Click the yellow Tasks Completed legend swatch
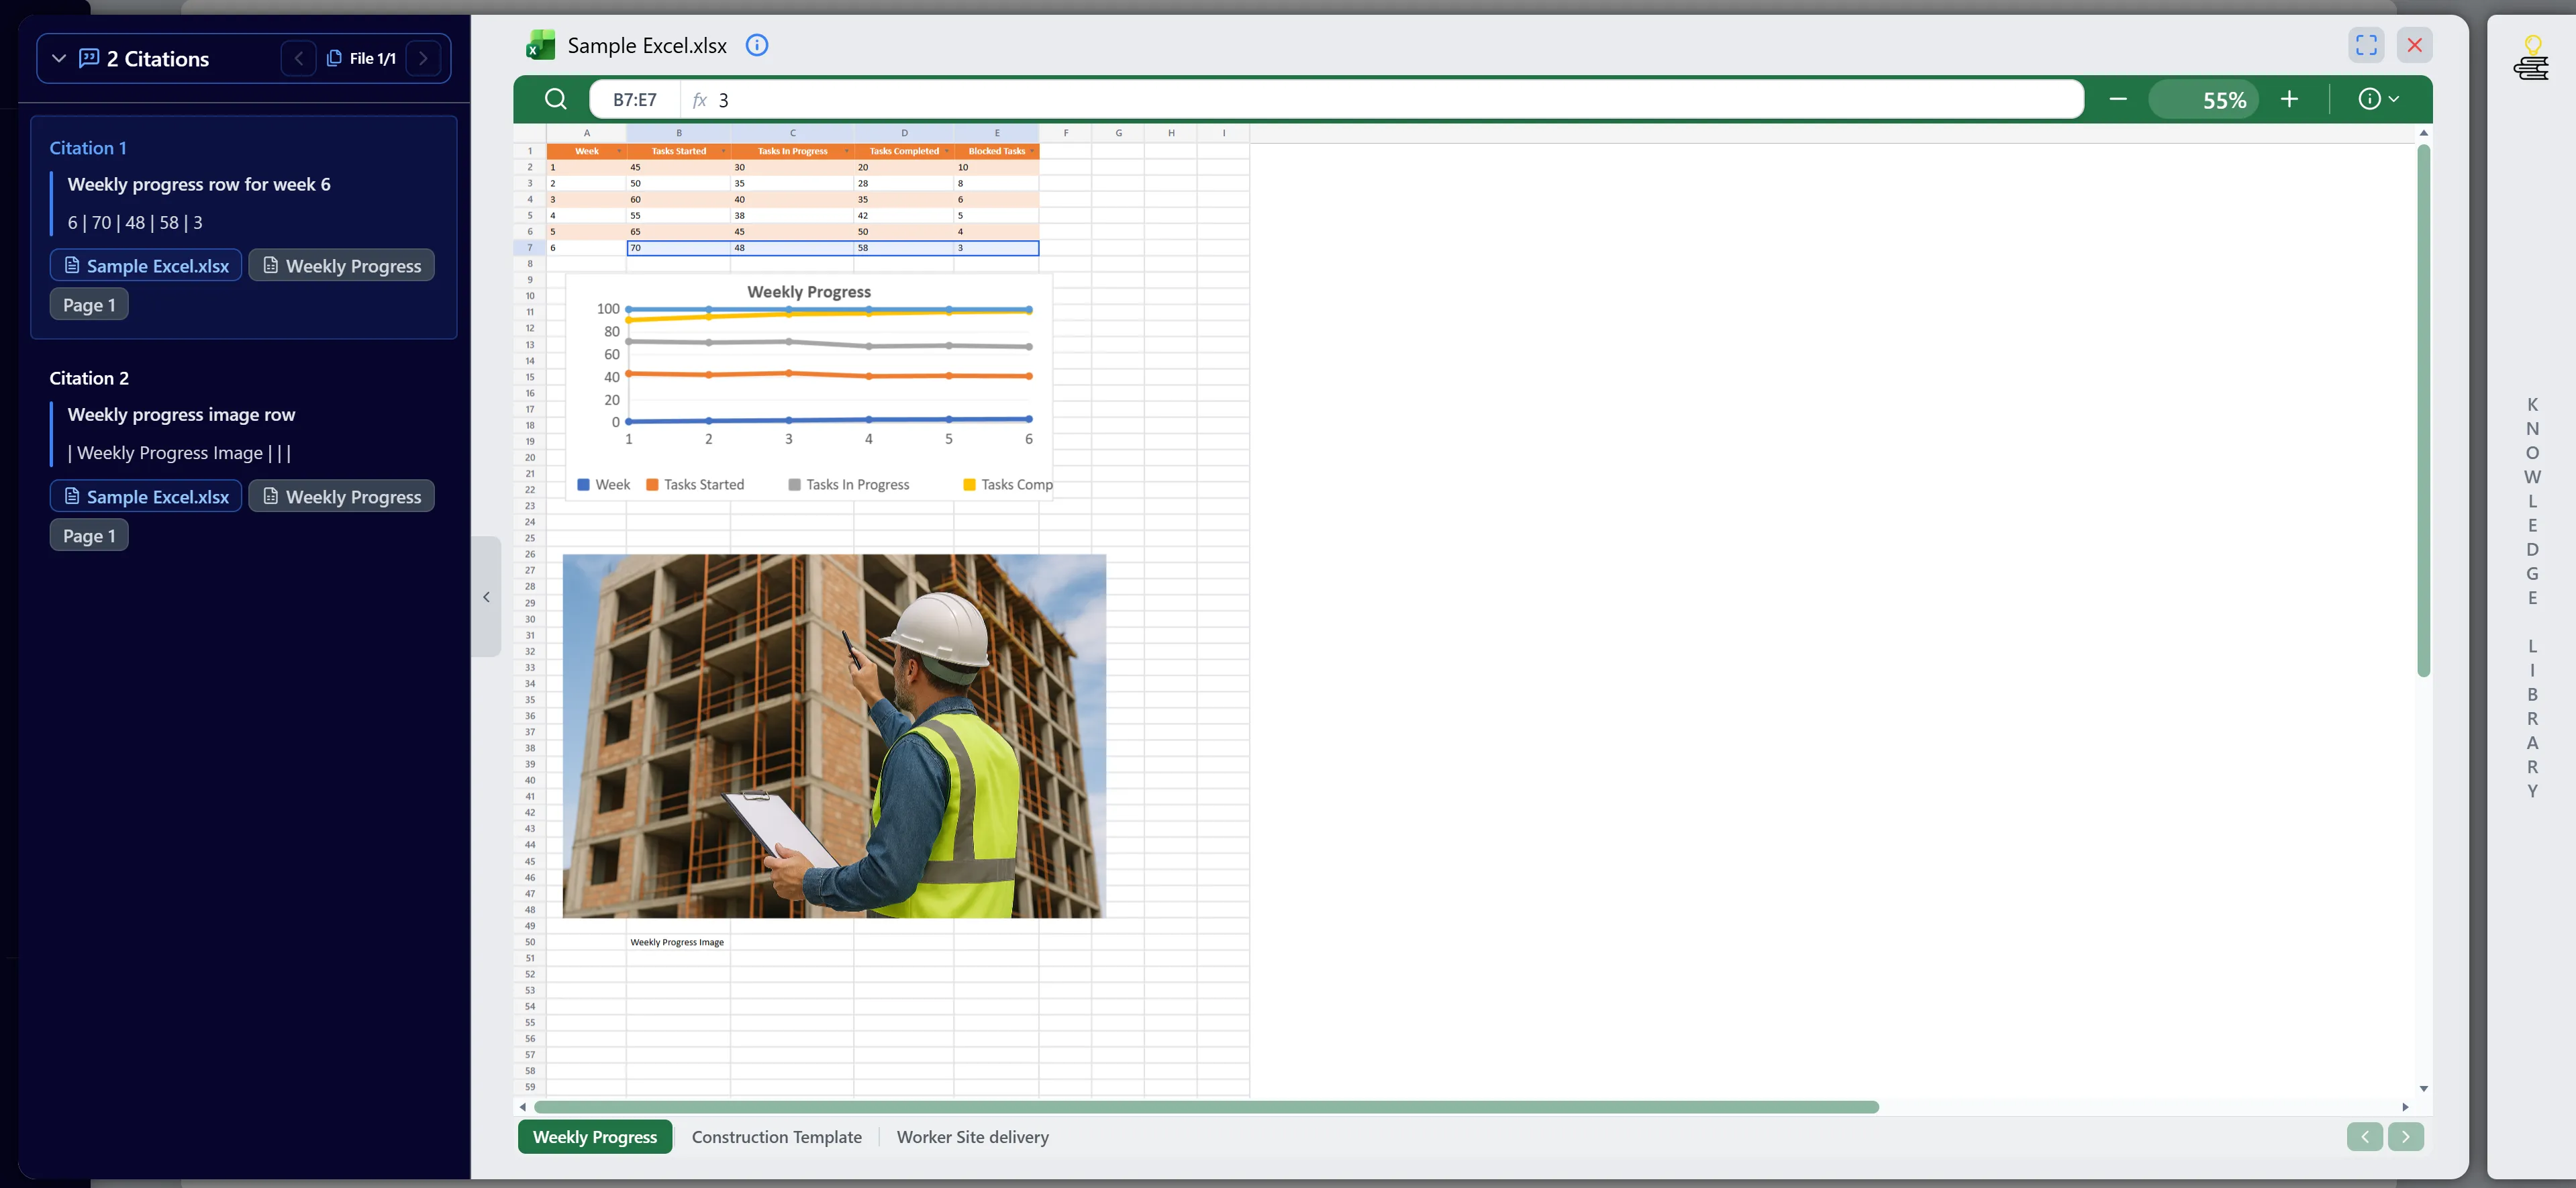2576x1188 pixels. 969,485
